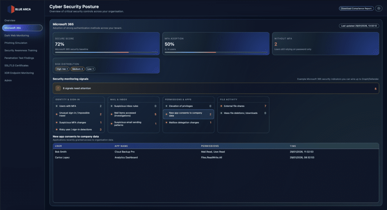Screen dimensions: 387x210
Task: Select SSL/TLS Certificates in the sidebar
Action: (17, 65)
